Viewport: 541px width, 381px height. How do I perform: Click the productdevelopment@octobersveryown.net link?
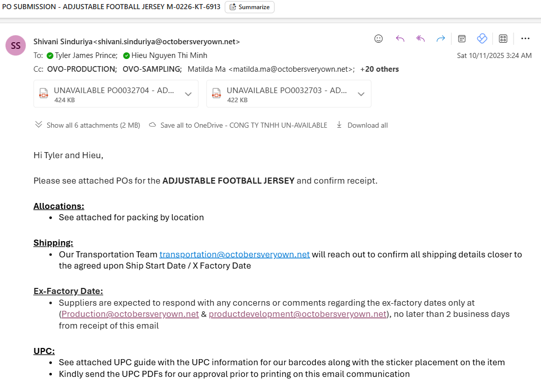(x=297, y=314)
